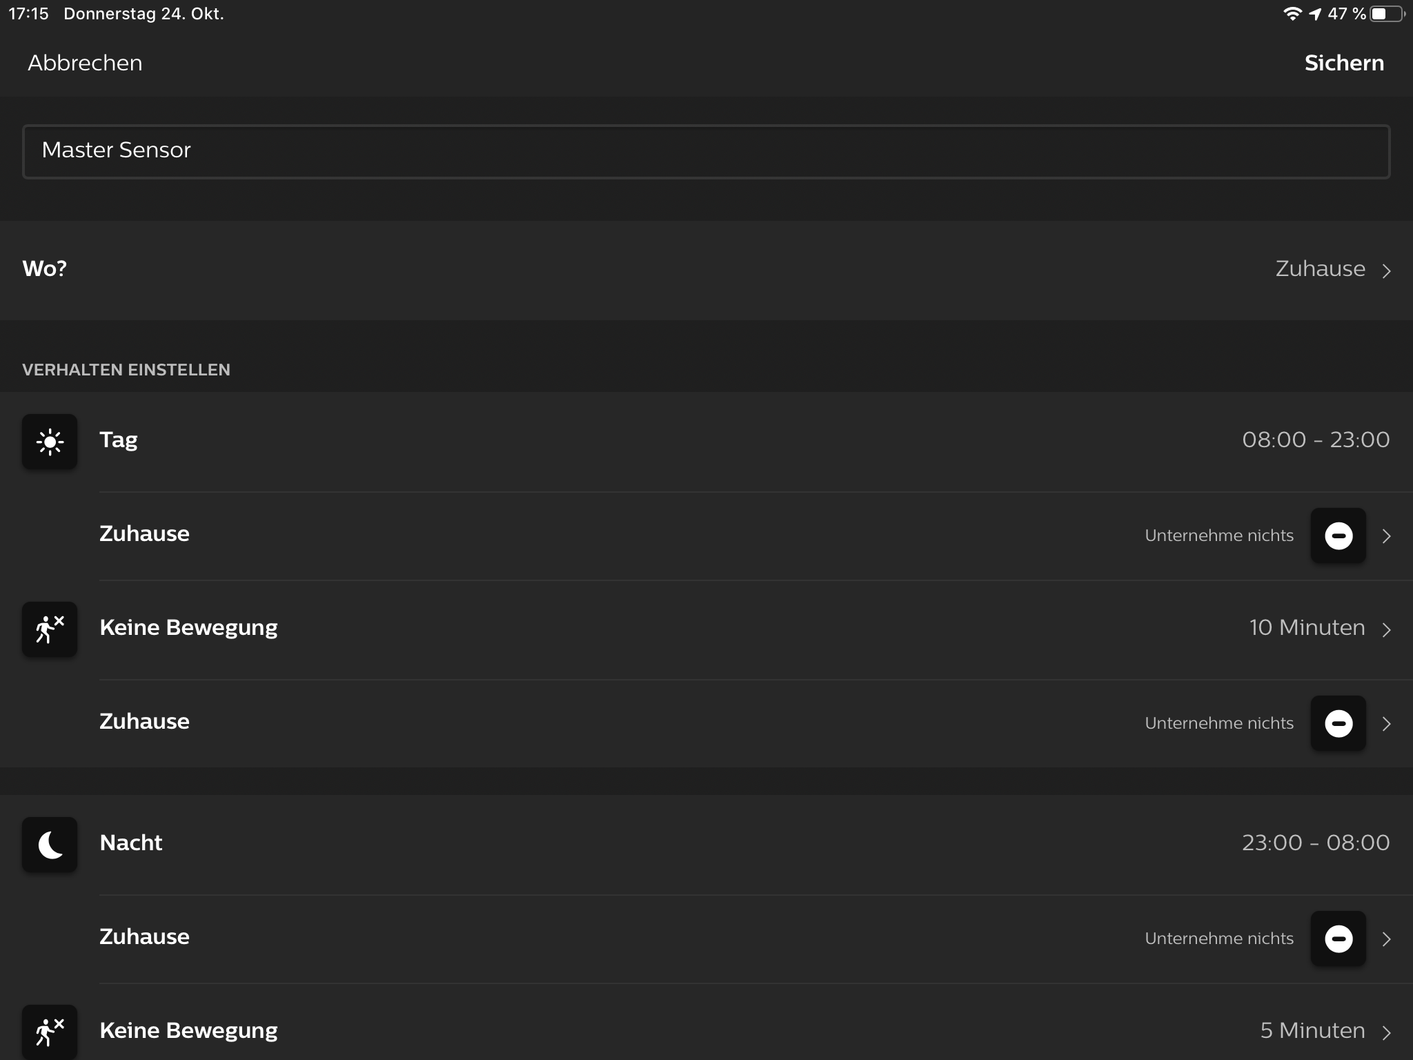This screenshot has width=1413, height=1060.
Task: Open the first Zuhause scene chevron under Tag
Action: coord(1386,536)
